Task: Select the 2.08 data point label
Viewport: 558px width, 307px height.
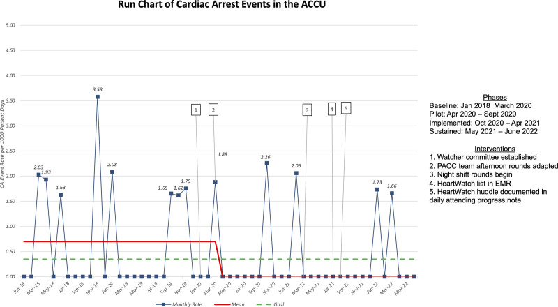Action: point(112,165)
